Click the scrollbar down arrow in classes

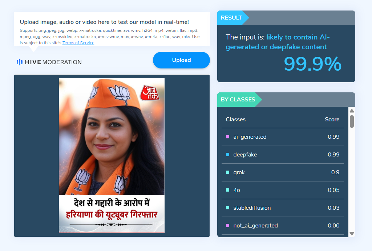tap(352, 234)
